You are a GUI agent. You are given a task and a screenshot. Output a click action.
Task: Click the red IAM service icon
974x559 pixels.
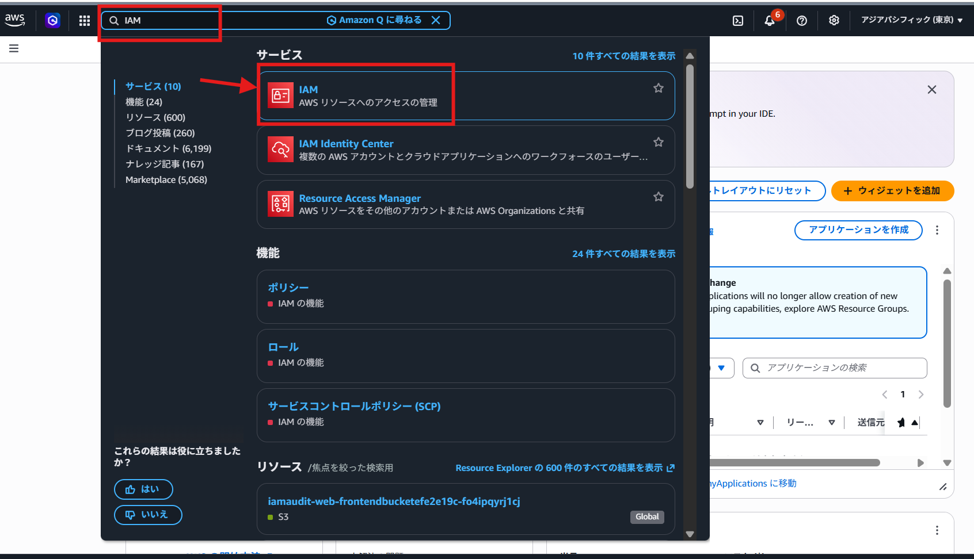pyautogui.click(x=280, y=95)
